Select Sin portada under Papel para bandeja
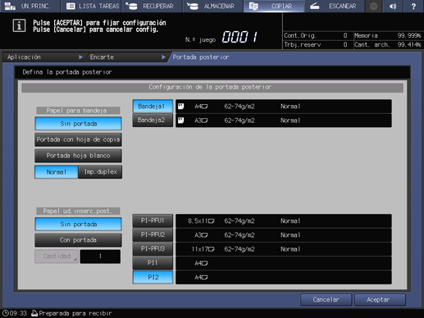424x318 pixels. (x=78, y=124)
